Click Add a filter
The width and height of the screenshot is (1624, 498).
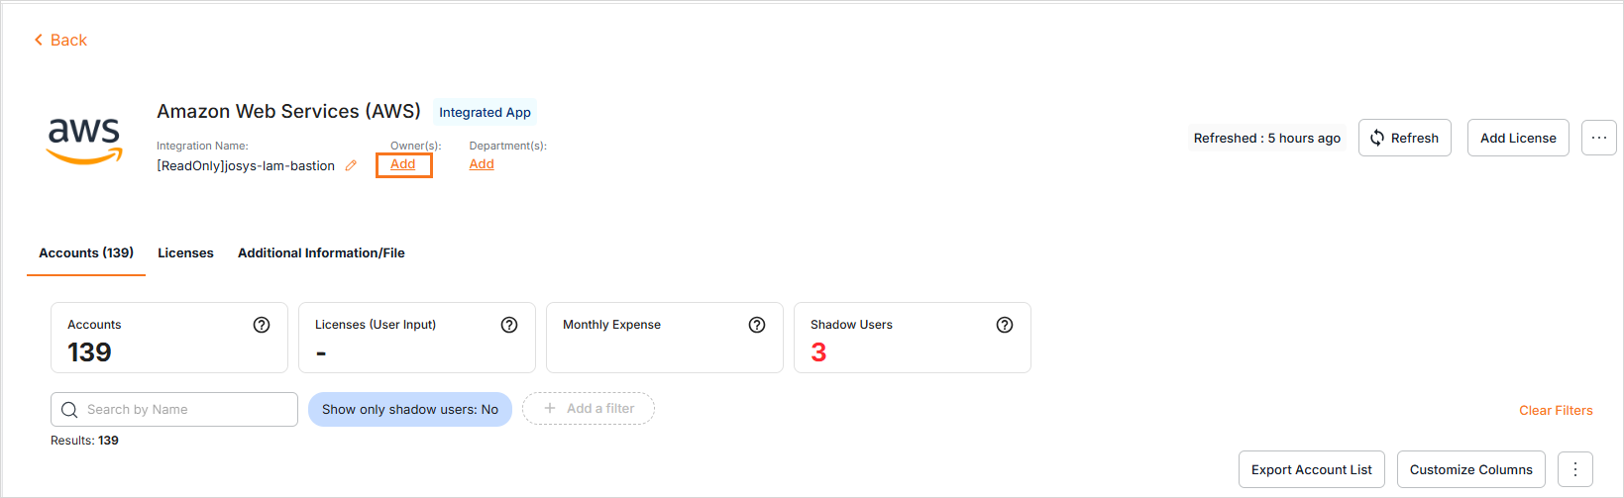[589, 409]
